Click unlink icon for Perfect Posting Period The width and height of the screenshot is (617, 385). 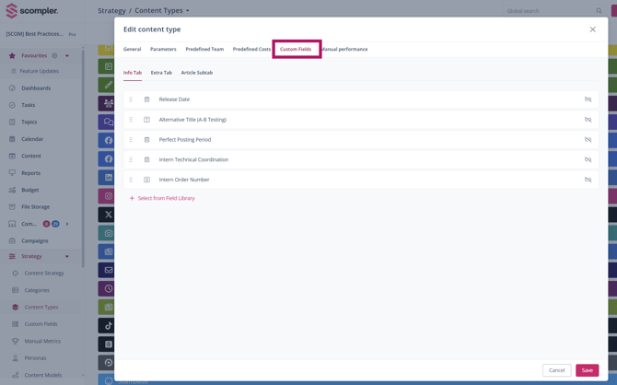tap(588, 140)
